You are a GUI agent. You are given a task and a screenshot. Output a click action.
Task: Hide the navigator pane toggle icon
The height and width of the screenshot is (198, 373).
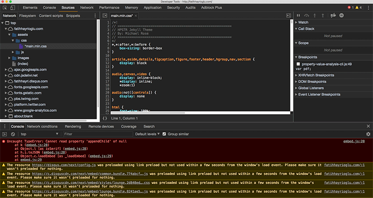click(104, 16)
